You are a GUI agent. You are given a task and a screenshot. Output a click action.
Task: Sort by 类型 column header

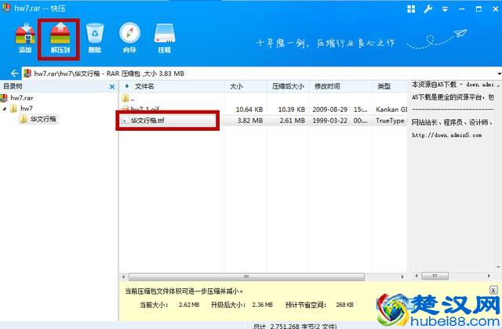tap(384, 86)
